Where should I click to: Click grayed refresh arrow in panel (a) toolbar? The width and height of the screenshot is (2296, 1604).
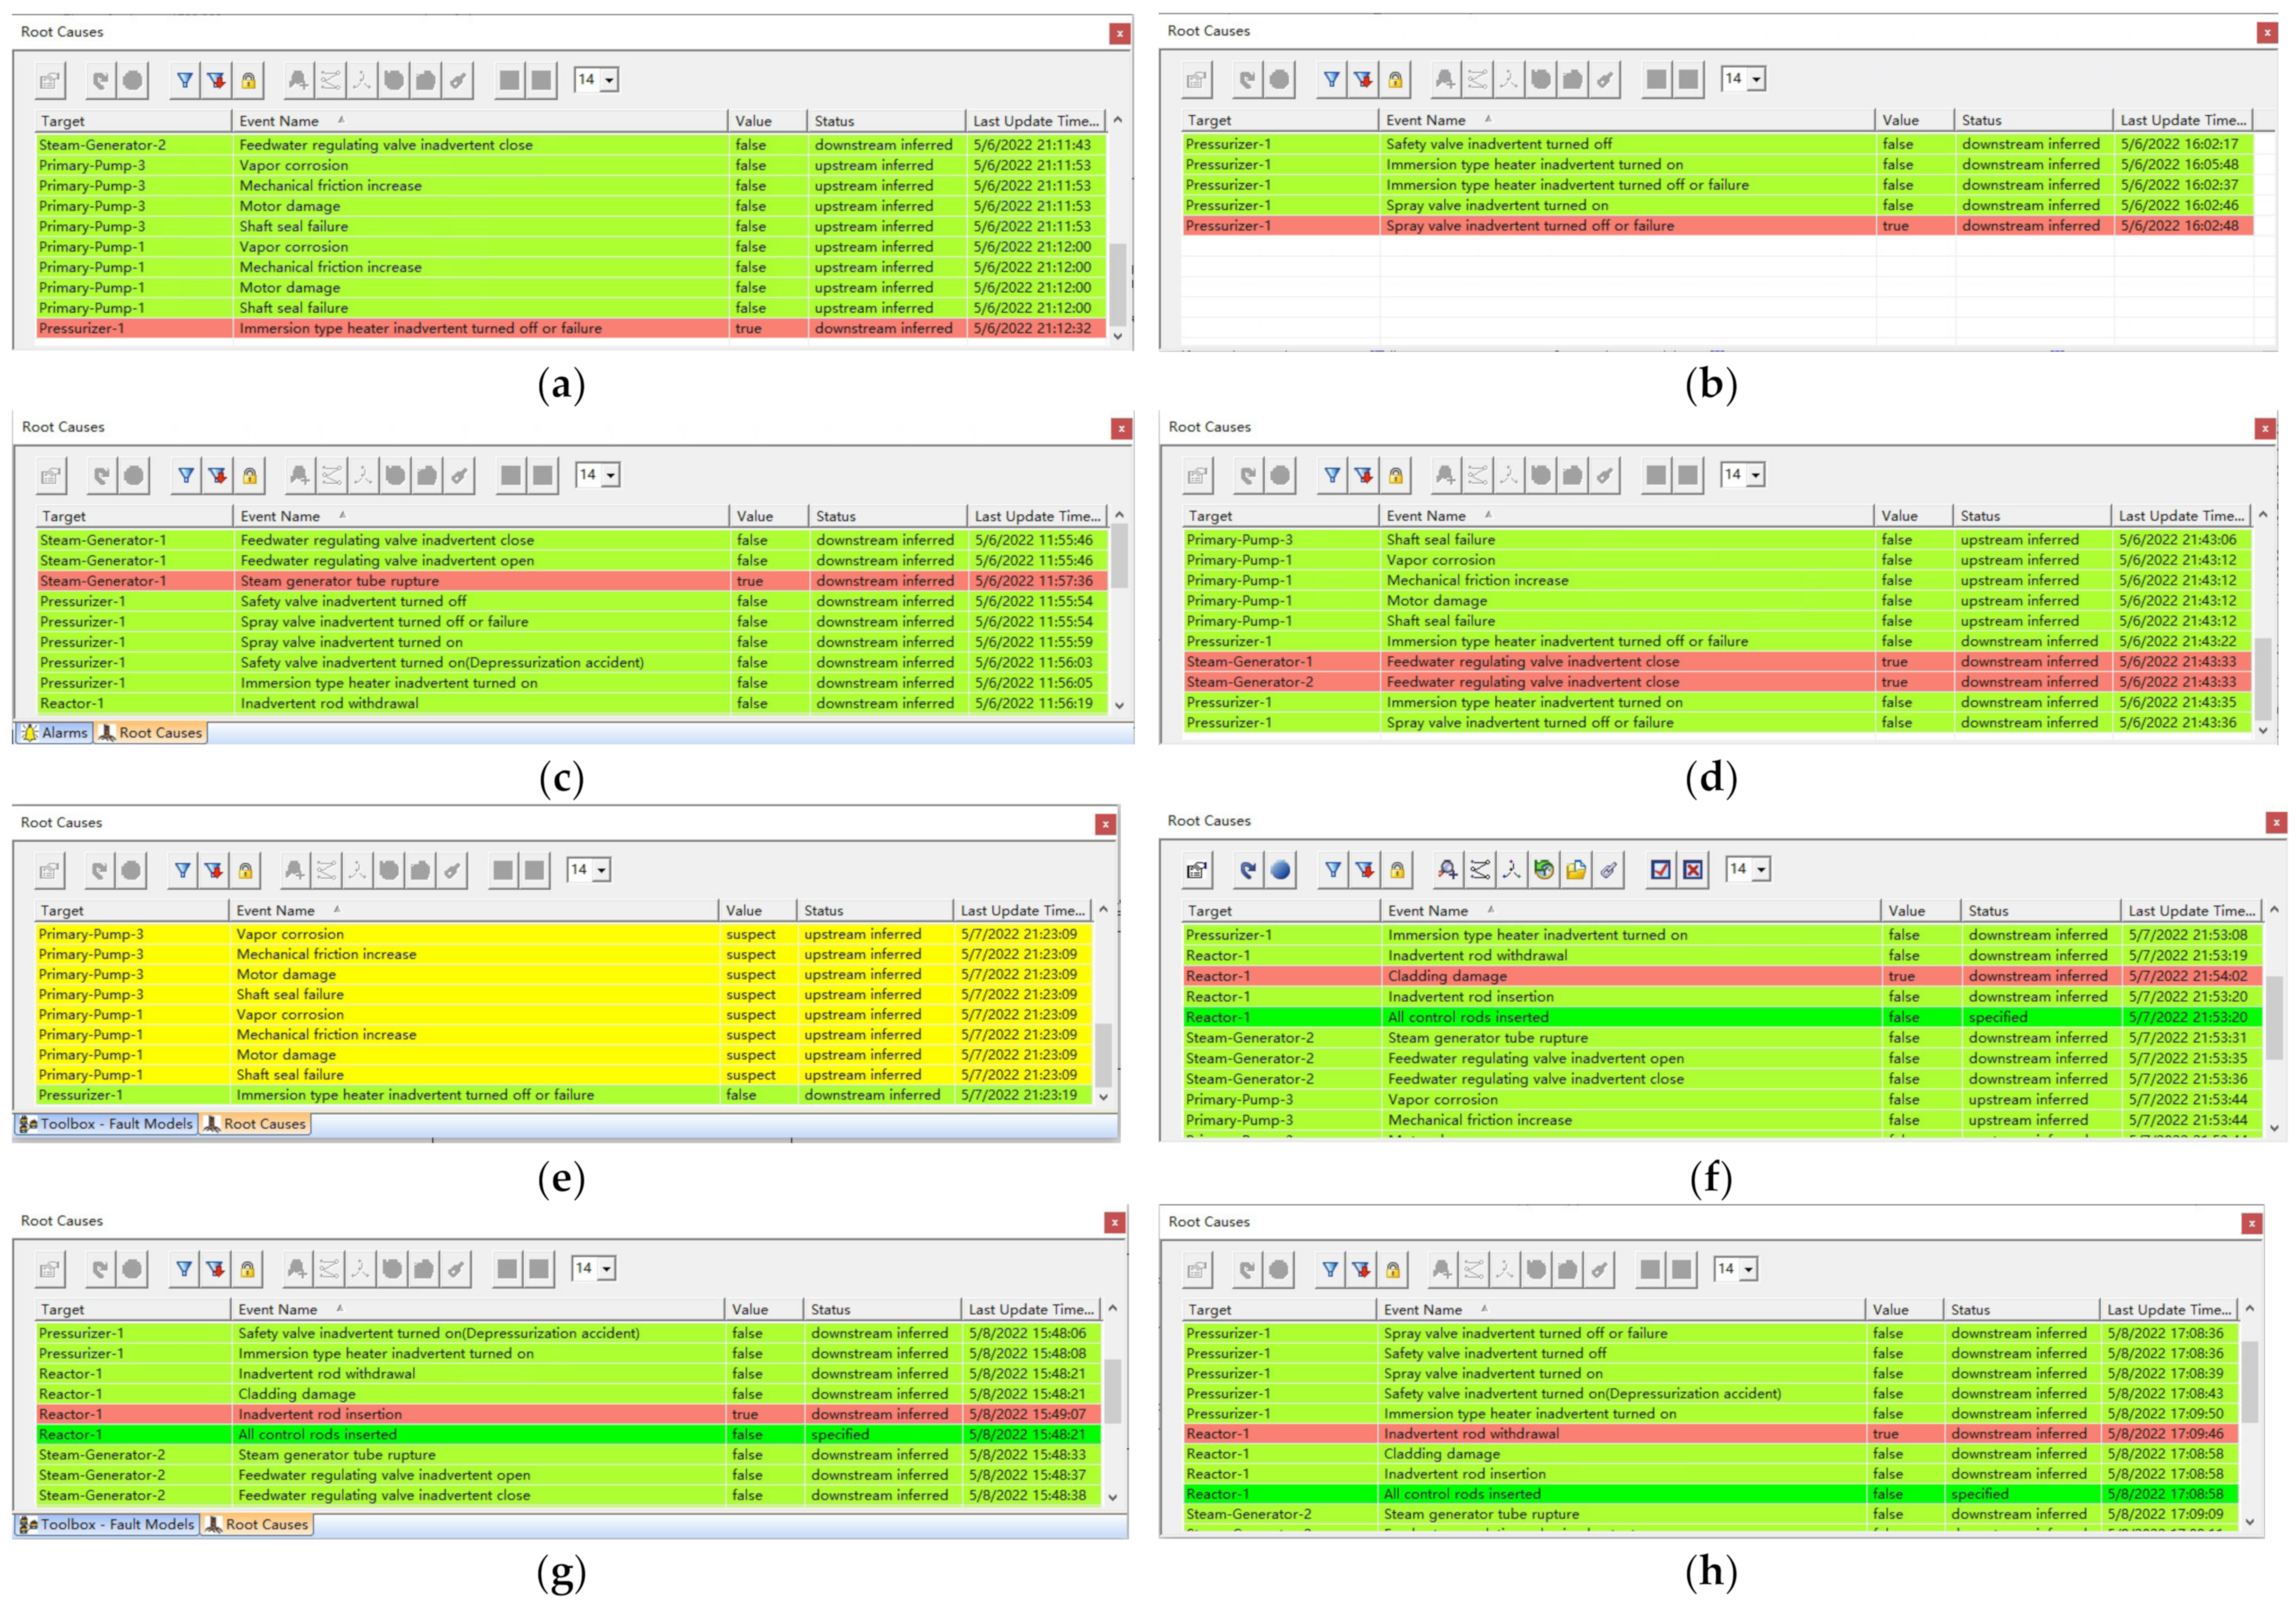click(100, 80)
